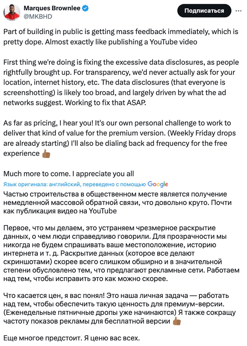Click the 'Подписаться' follow button
Viewport: 247px width, 346px height.
coord(204,11)
